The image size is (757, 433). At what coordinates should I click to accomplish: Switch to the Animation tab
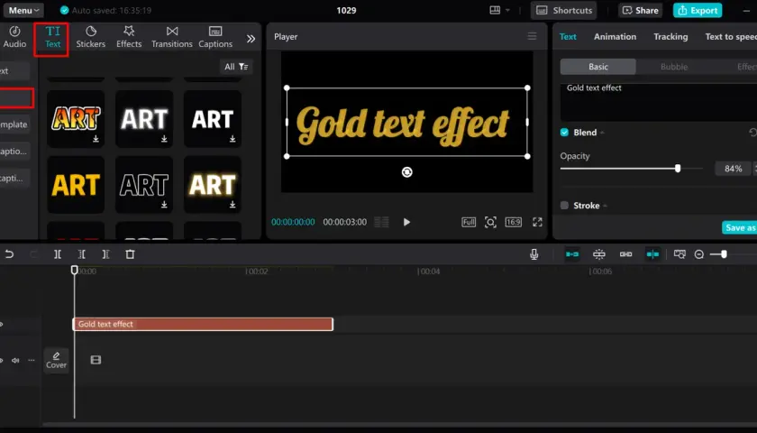click(x=615, y=37)
